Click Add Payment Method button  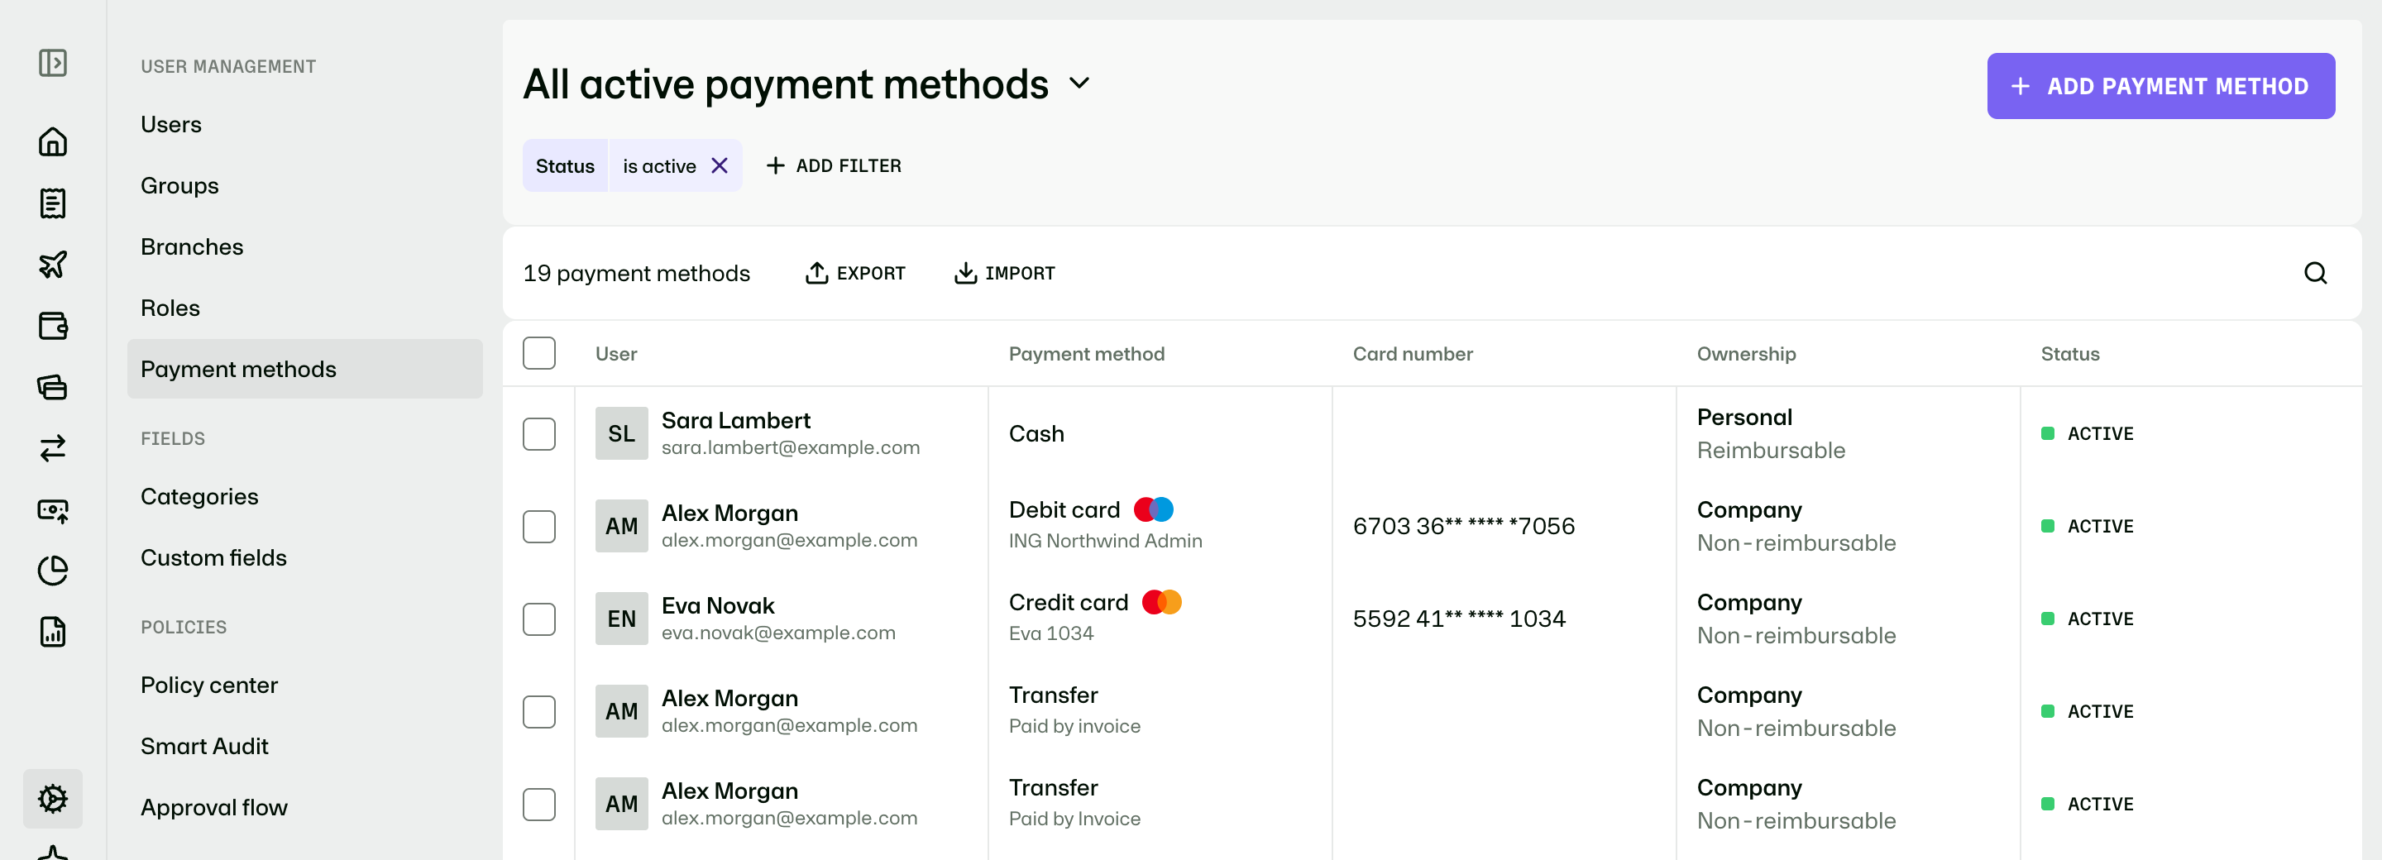click(2160, 86)
